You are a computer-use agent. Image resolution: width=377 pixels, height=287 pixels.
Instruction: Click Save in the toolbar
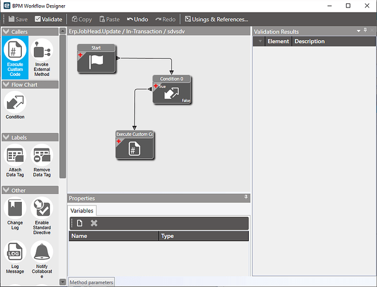[x=18, y=19]
